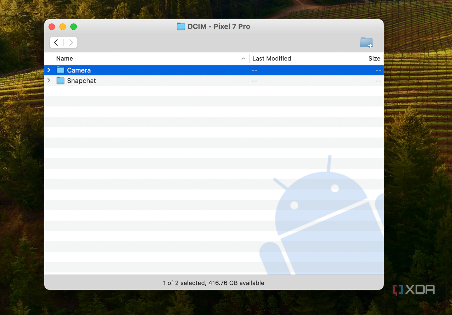This screenshot has width=452, height=315.
Task: Go back using the left arrow
Action: coord(56,43)
